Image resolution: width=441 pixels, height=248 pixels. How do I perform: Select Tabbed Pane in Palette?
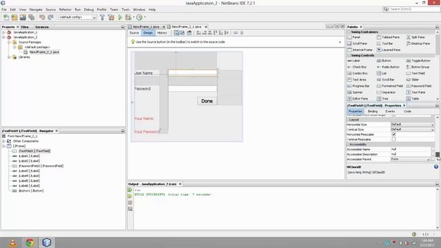tap(388, 37)
